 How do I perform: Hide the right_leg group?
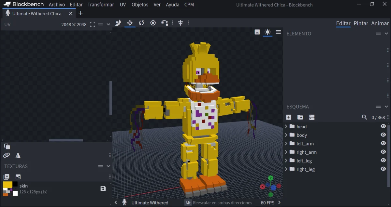383,169
